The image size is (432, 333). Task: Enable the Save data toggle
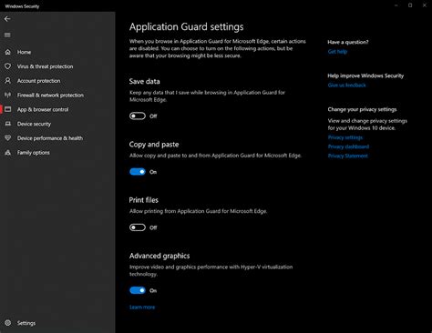[138, 116]
